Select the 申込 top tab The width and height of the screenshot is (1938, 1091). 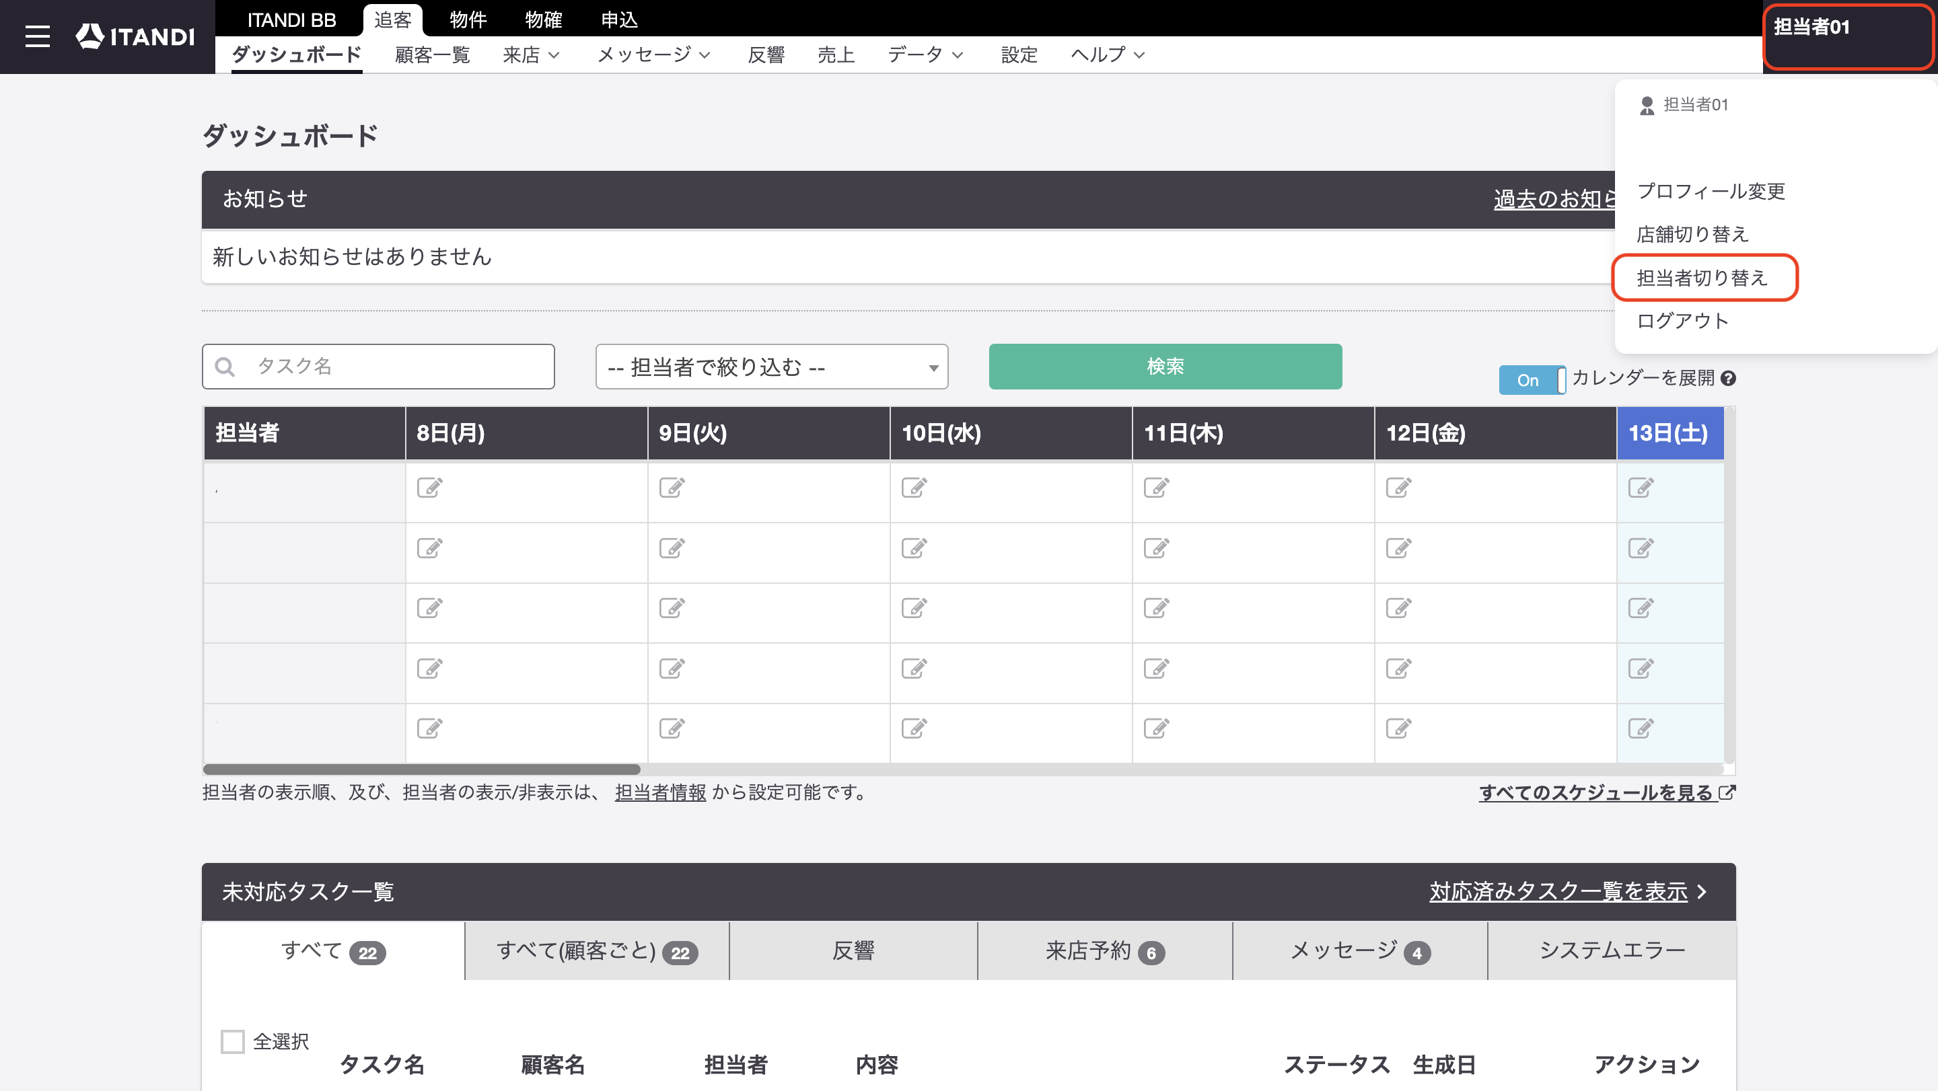point(619,20)
